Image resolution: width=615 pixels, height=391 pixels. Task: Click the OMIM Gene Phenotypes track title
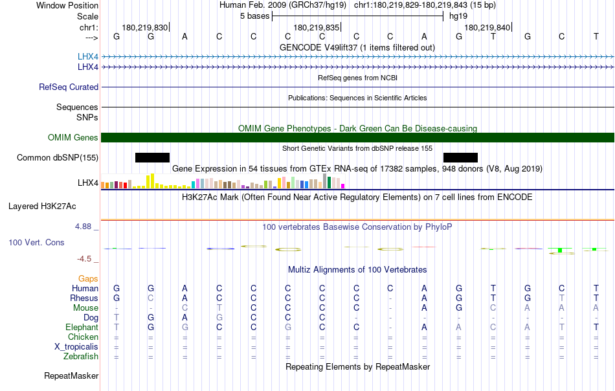(357, 128)
